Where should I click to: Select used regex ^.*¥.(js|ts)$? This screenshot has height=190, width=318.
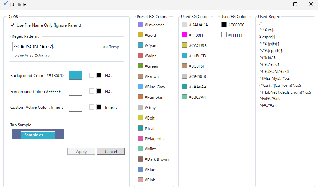coord(269,44)
